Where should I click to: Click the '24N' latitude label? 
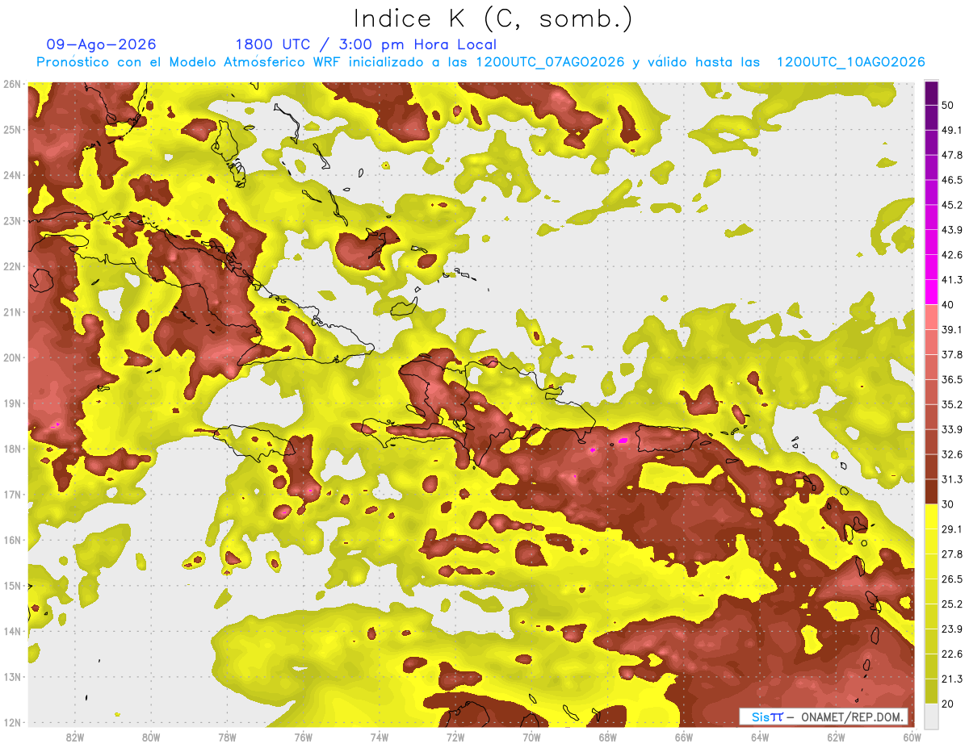[x=12, y=175]
